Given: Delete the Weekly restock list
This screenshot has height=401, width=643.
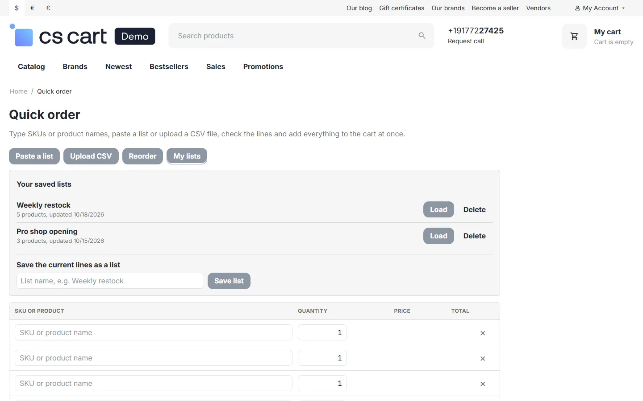Looking at the screenshot, I should point(475,209).
